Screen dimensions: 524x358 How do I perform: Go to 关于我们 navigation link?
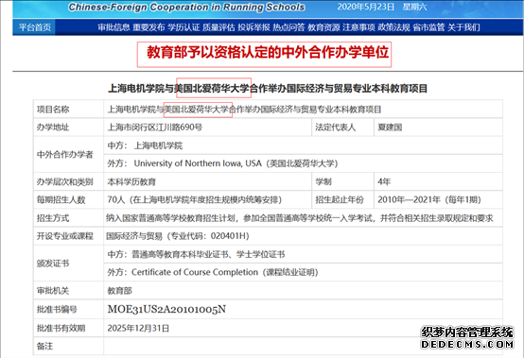click(x=463, y=27)
